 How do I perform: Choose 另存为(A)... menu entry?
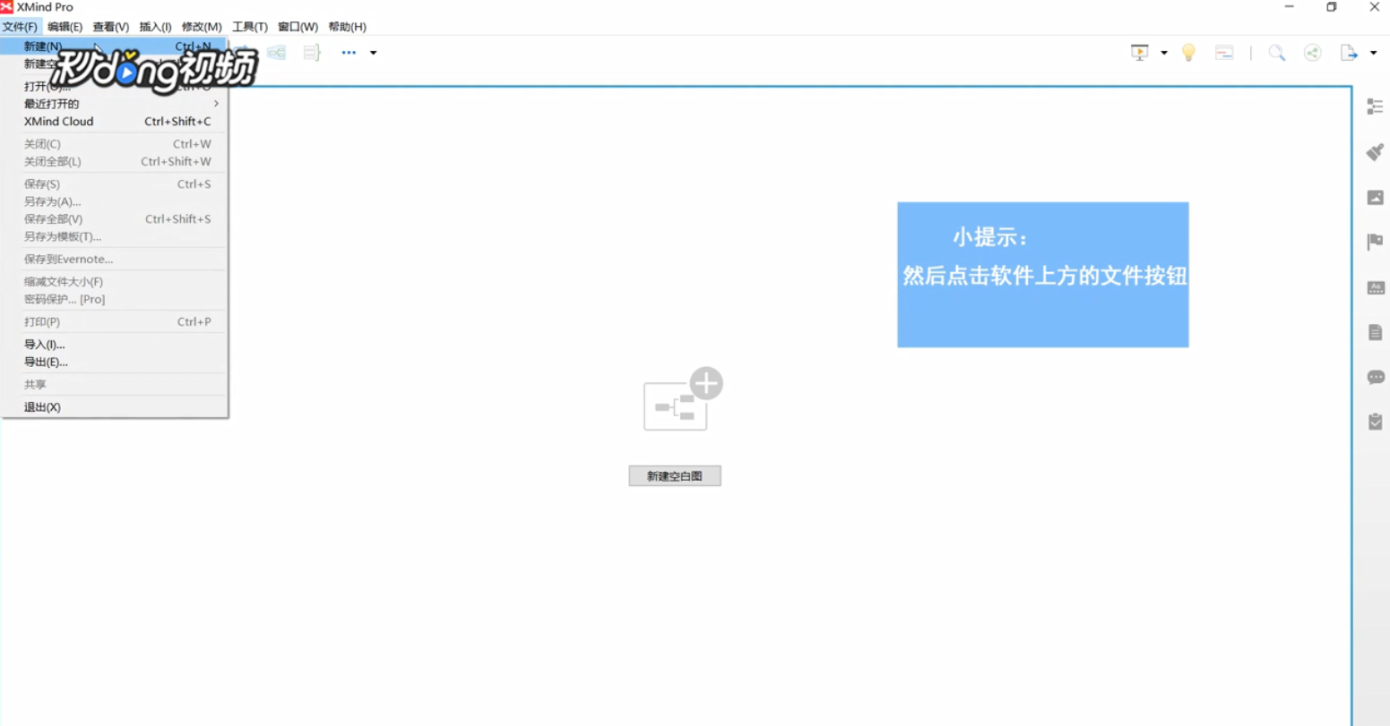(x=114, y=201)
